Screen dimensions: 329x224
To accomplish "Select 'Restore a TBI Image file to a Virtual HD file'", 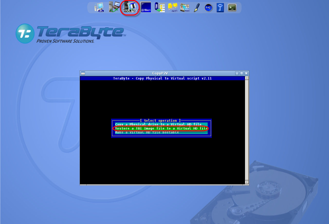I will (x=161, y=128).
